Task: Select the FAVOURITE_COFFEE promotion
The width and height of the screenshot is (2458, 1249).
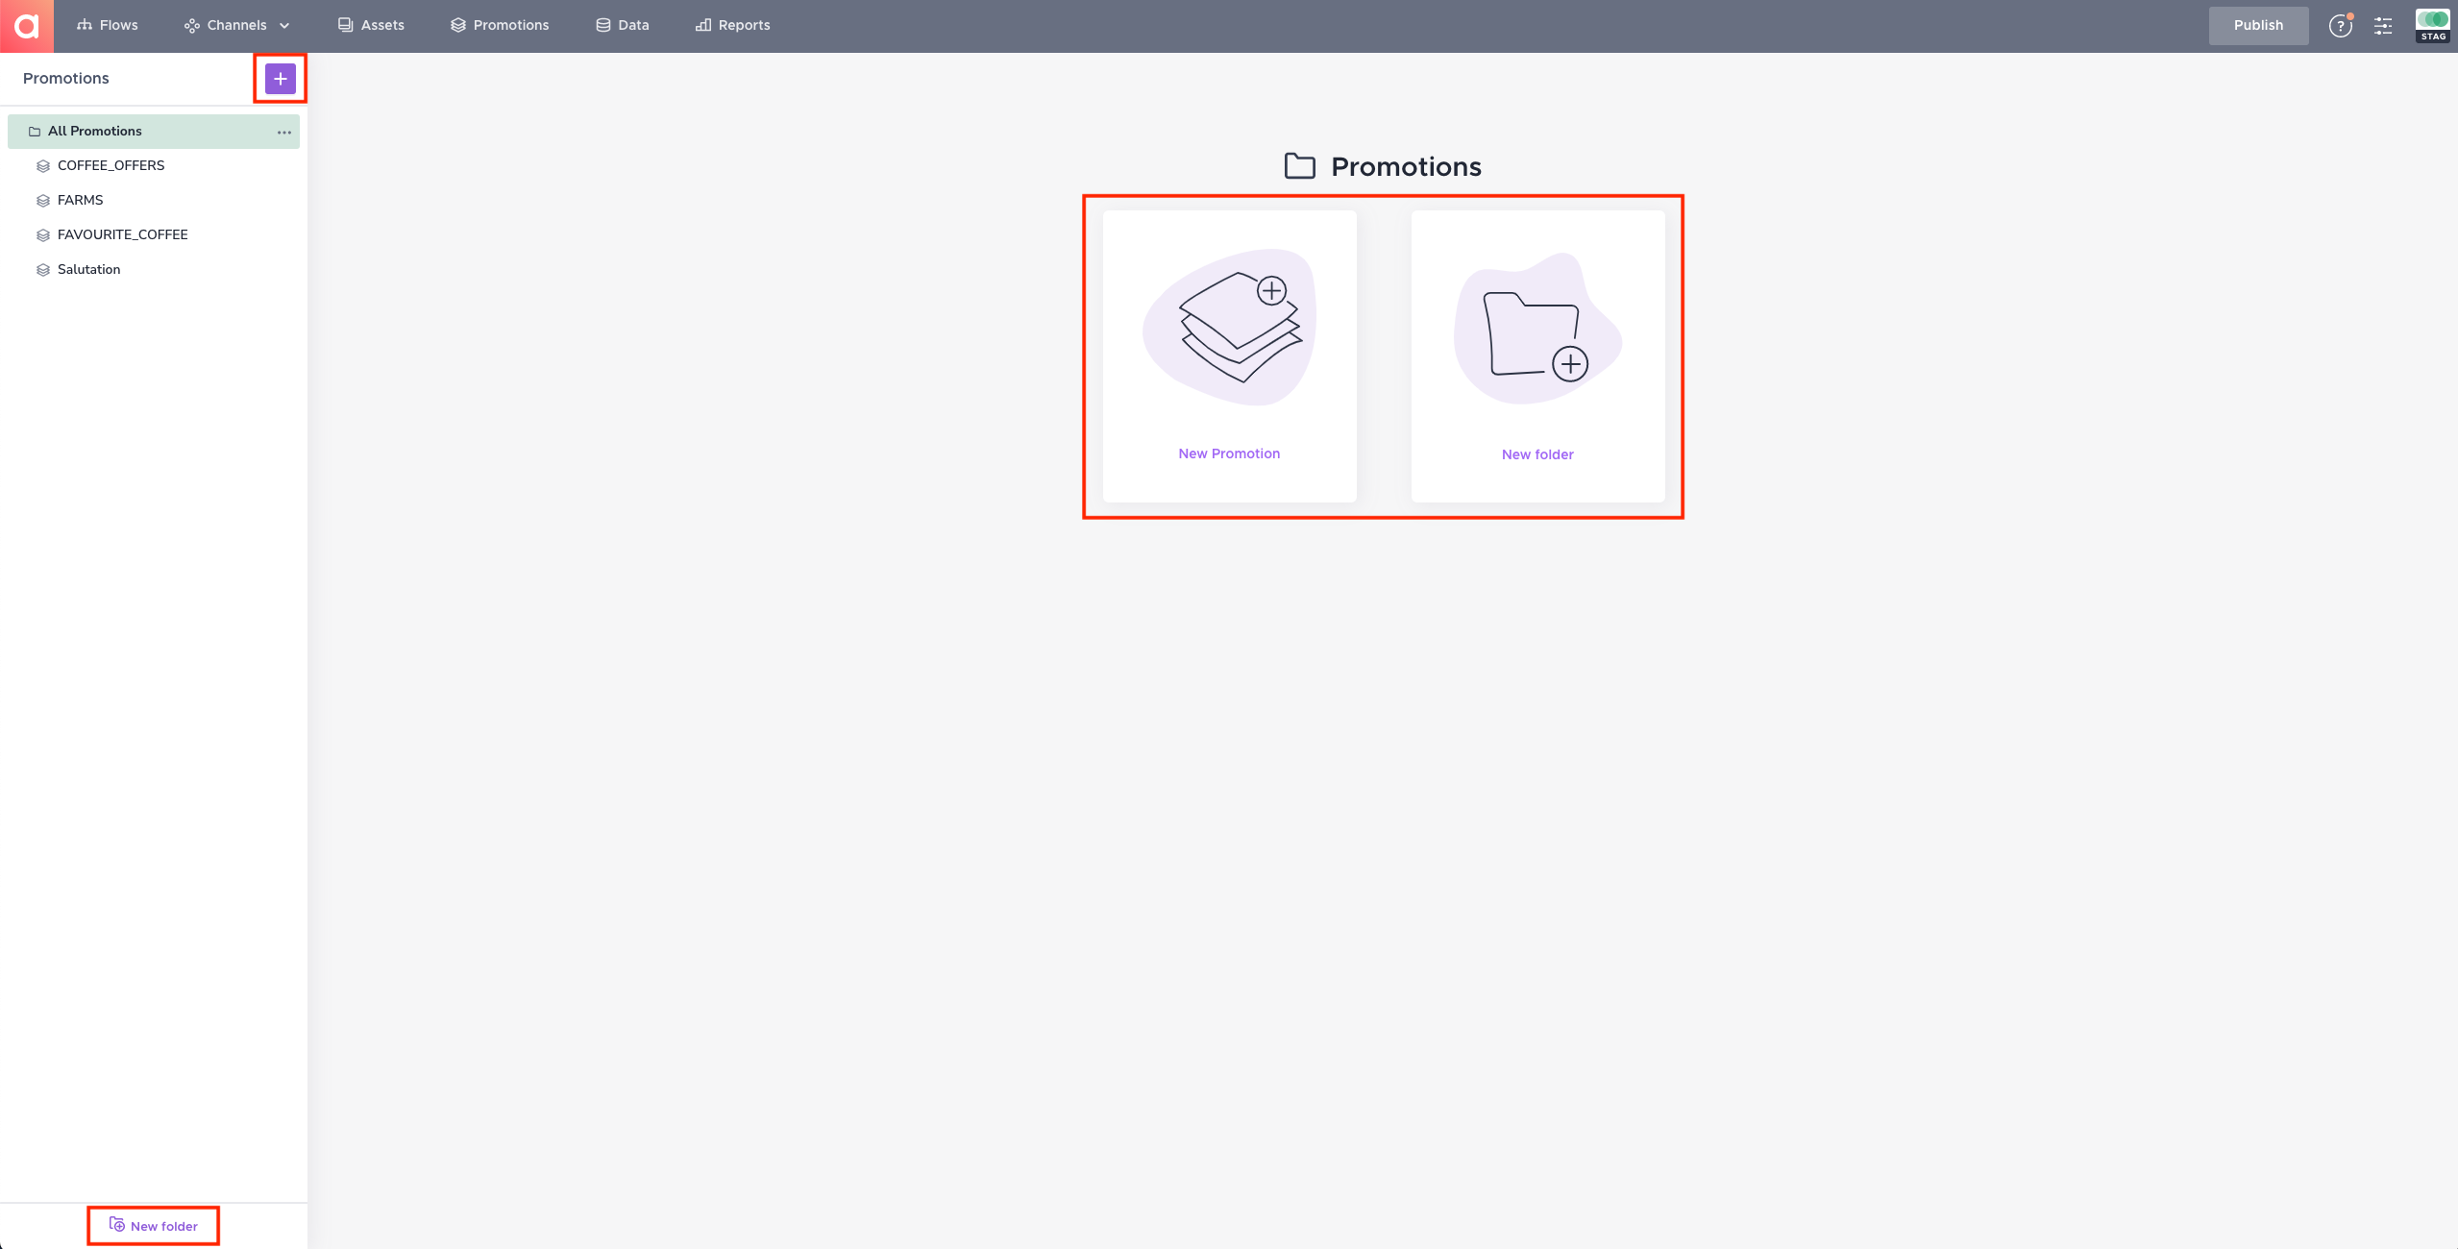Action: click(x=122, y=234)
